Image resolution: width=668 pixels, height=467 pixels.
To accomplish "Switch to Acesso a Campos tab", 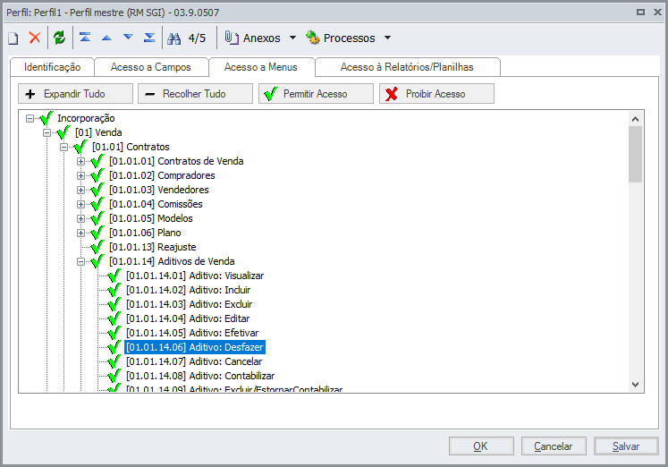I will [x=151, y=67].
